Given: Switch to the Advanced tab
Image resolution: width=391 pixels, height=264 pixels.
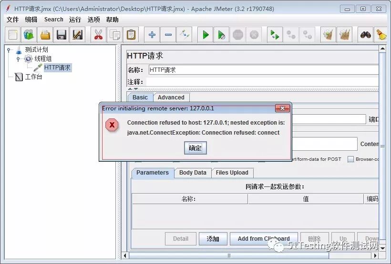Looking at the screenshot, I should click(171, 98).
